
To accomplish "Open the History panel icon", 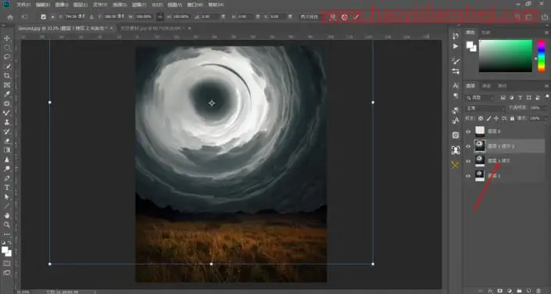I will pos(456,36).
